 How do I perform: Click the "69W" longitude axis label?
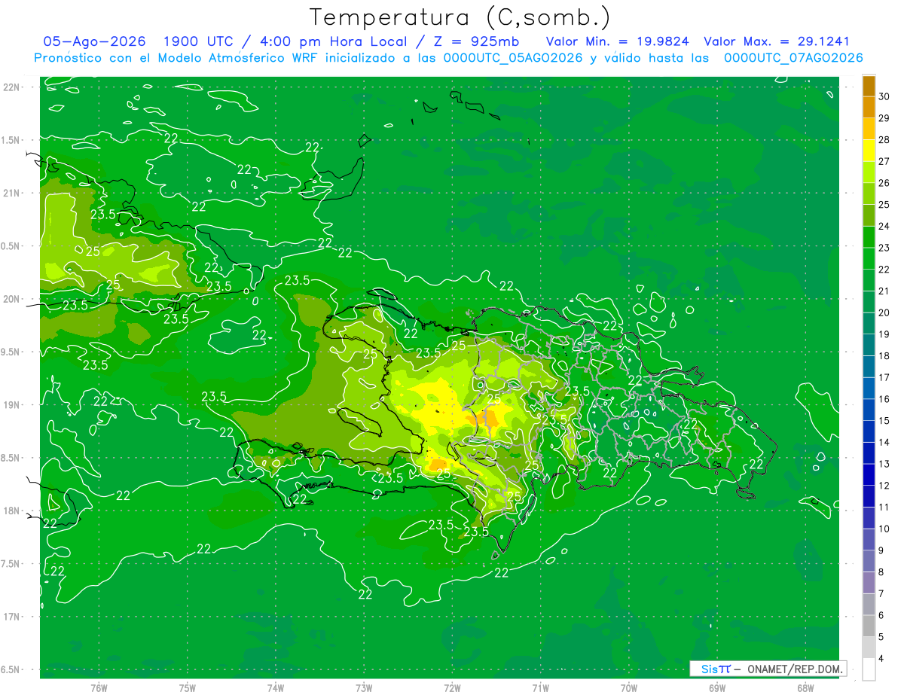717,688
